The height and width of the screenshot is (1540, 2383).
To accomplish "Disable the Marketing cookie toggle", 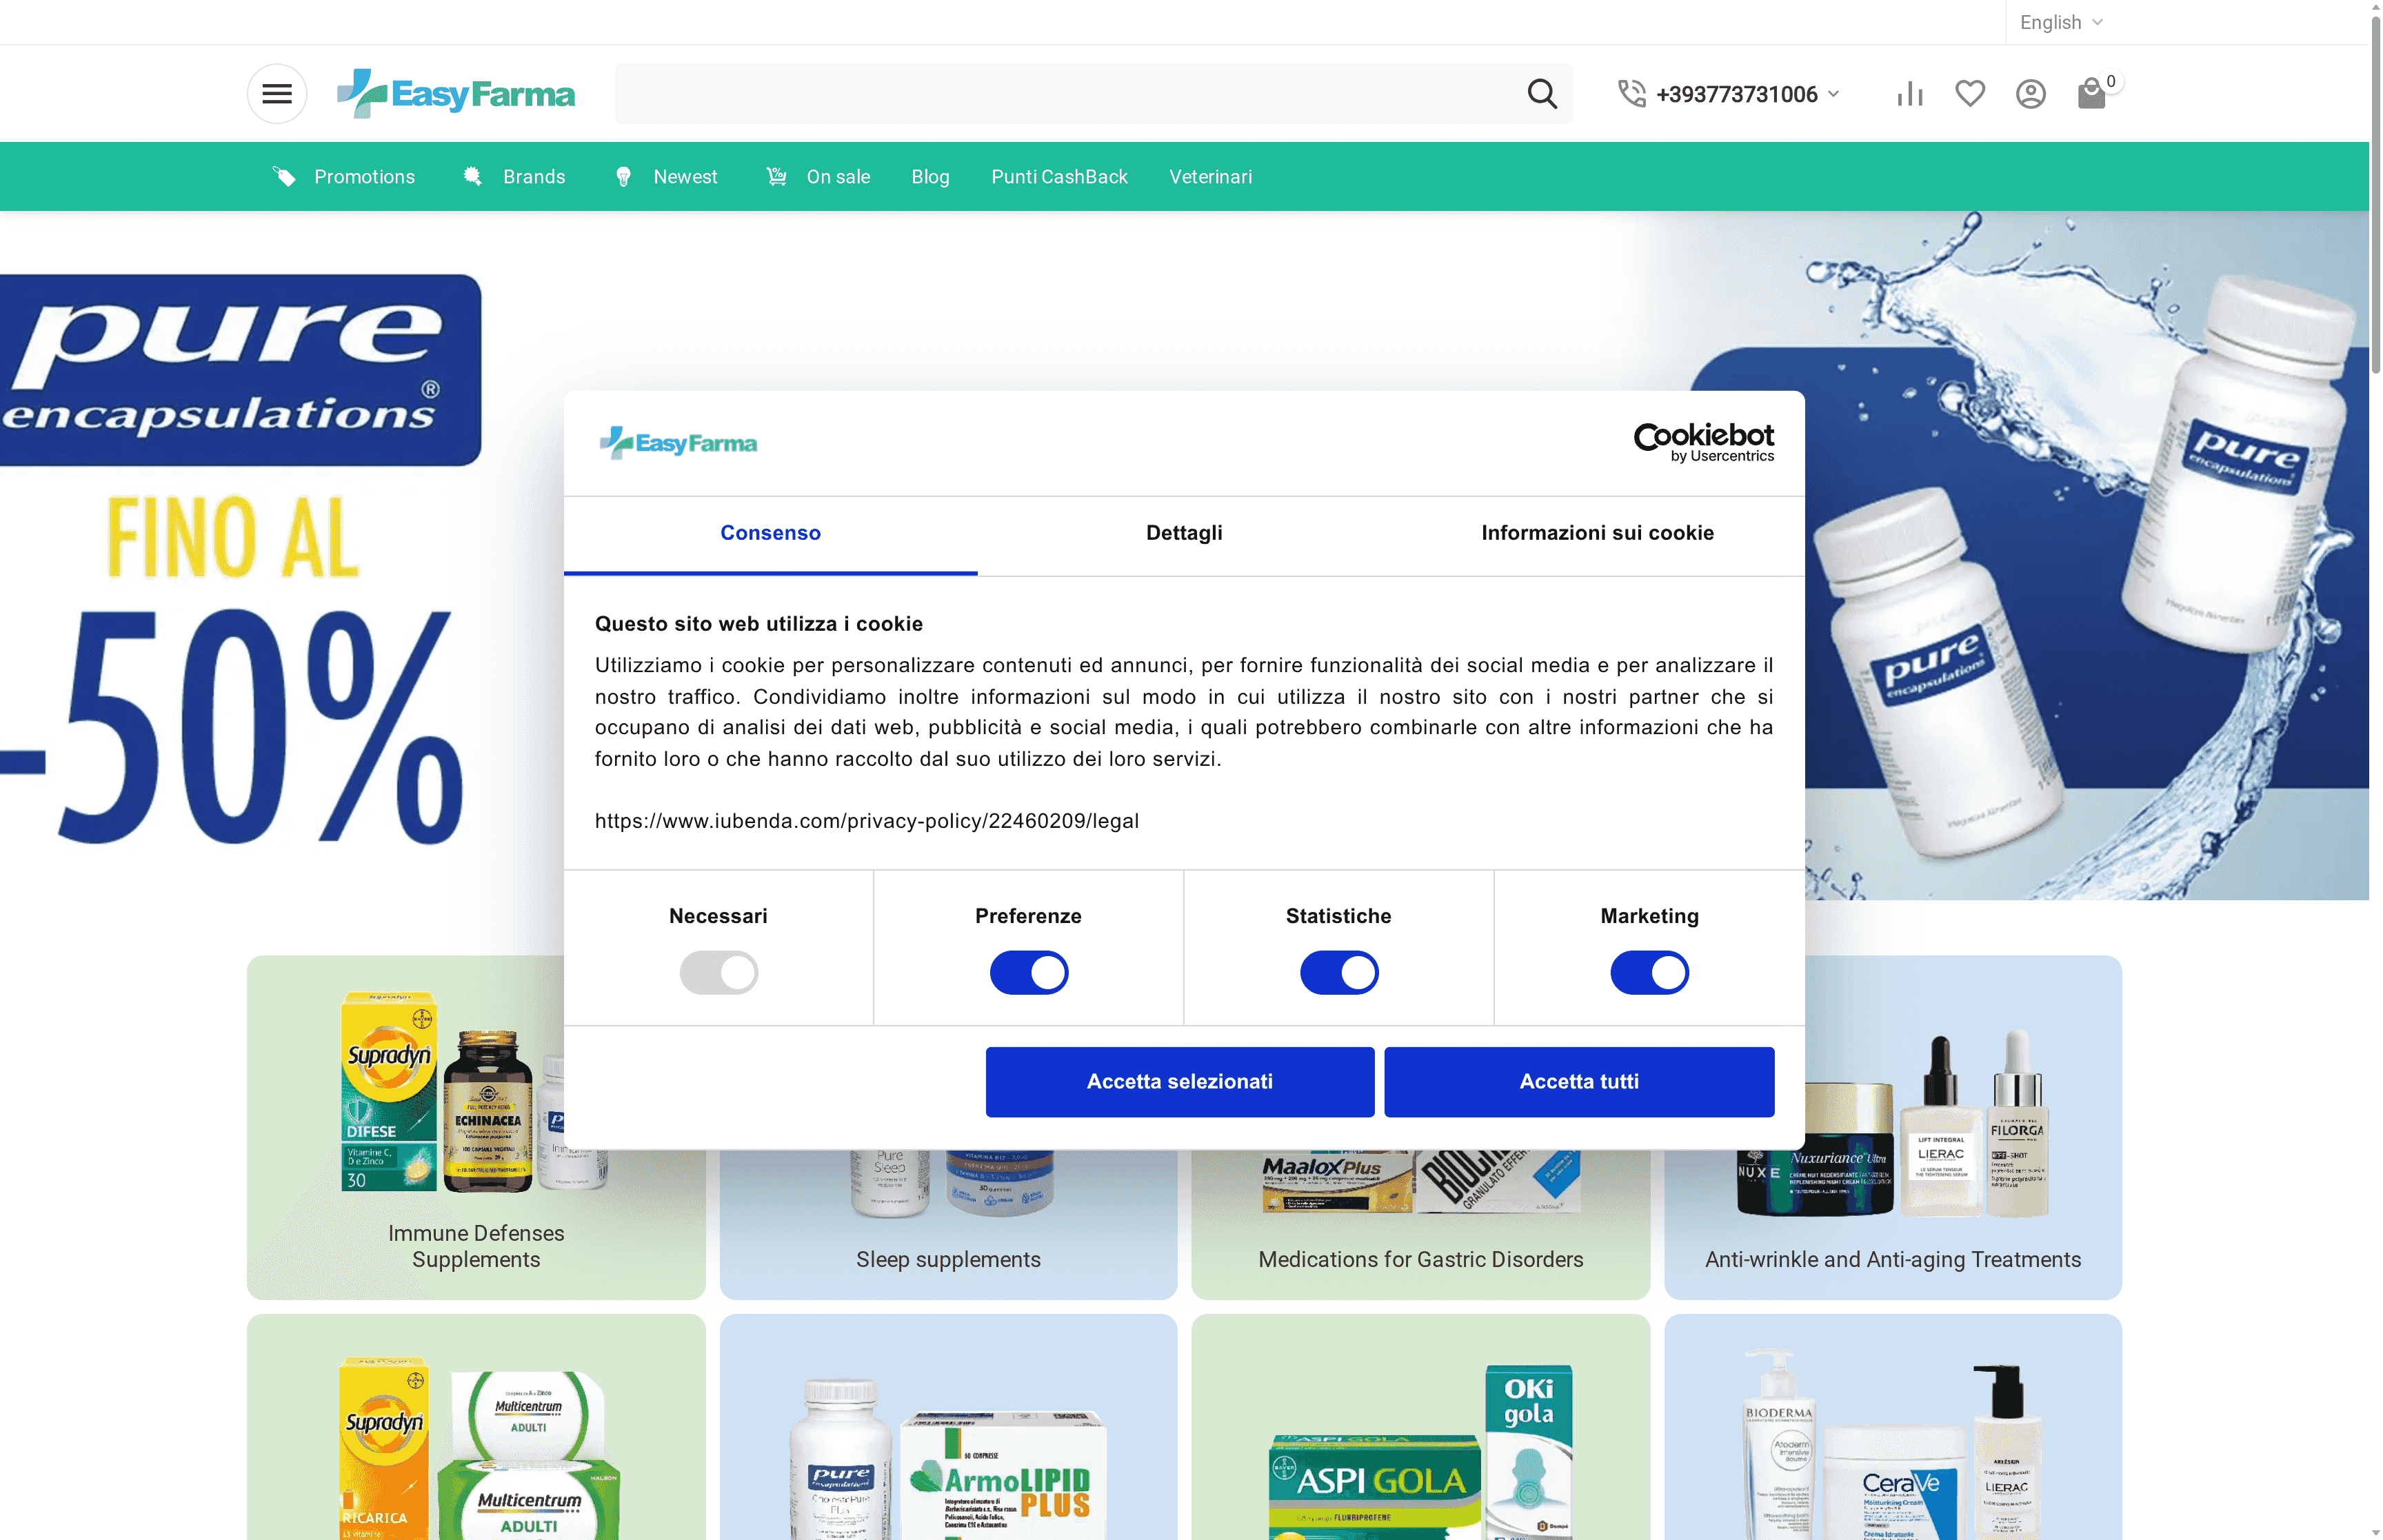I will [1649, 971].
